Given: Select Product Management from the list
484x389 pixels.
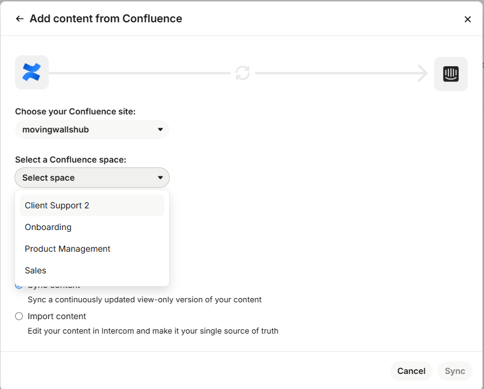Looking at the screenshot, I should (67, 249).
